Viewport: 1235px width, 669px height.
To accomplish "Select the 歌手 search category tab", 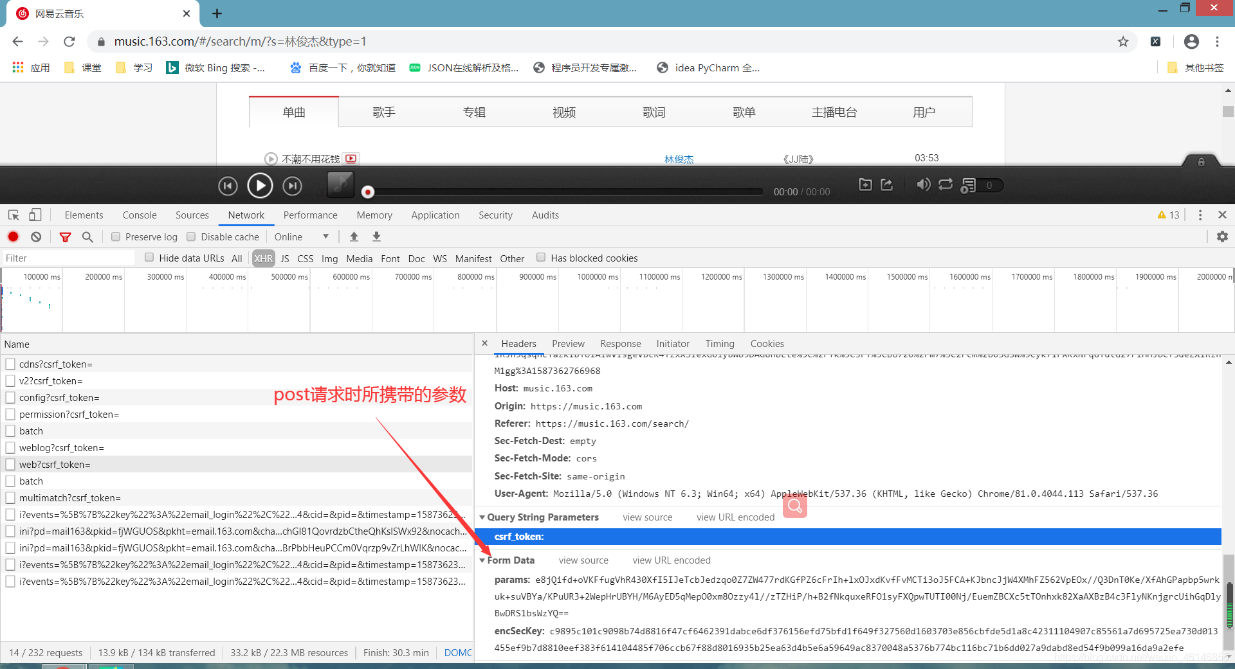I will (384, 112).
